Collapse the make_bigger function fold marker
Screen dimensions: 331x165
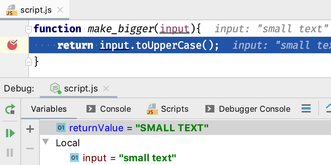click(29, 30)
